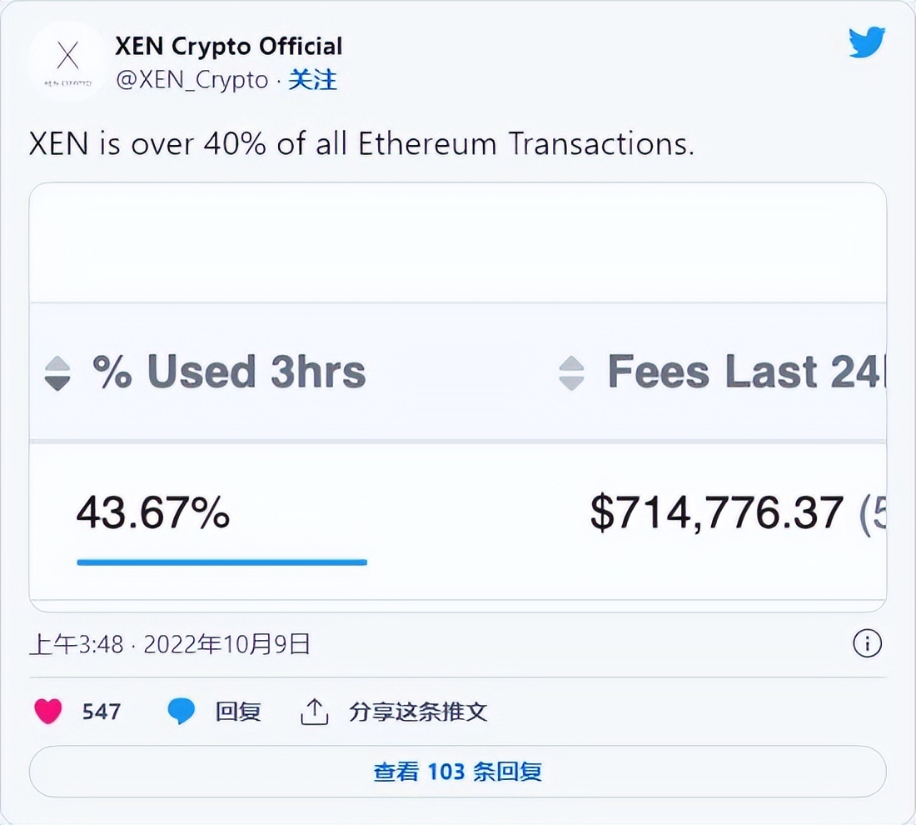Click the sort arrows beside 'Fees Last 24'
The height and width of the screenshot is (825, 916).
[571, 373]
